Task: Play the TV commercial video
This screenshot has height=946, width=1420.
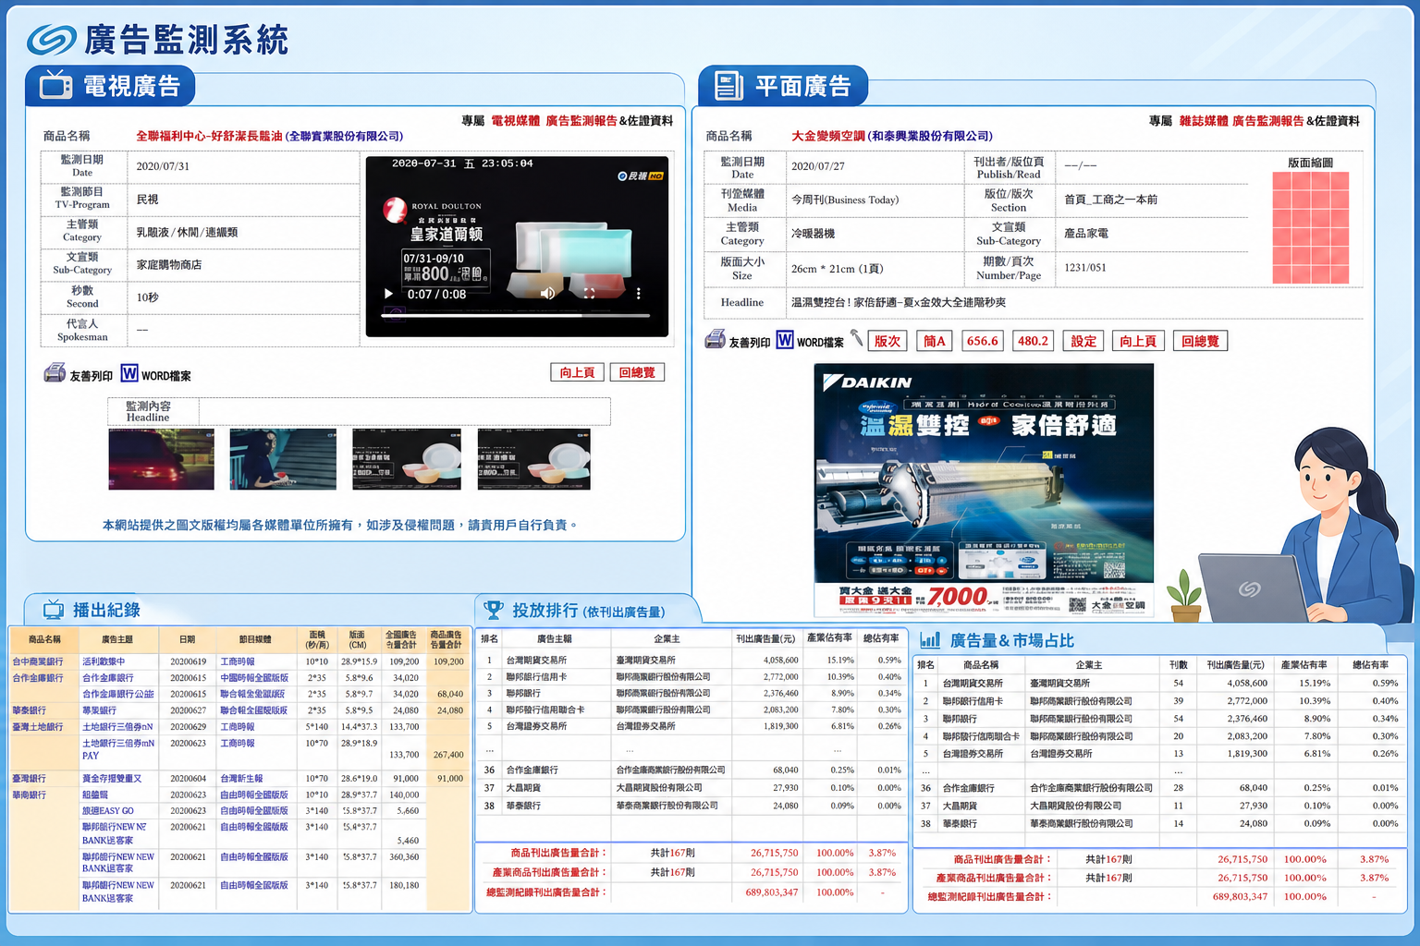Action: pos(388,294)
